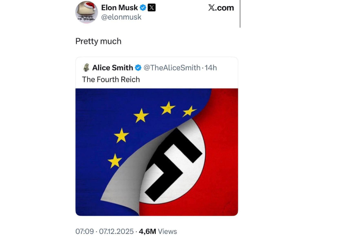
Task: Click the @TheAliceSmith handle
Action: 172,68
